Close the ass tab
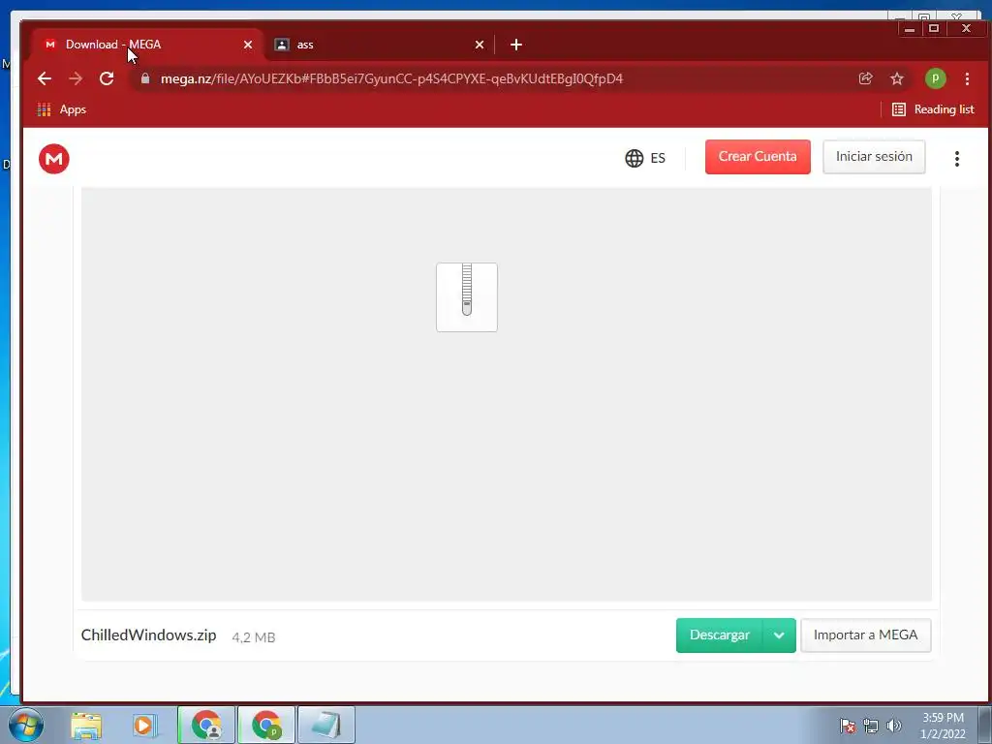This screenshot has width=992, height=744. (x=479, y=45)
